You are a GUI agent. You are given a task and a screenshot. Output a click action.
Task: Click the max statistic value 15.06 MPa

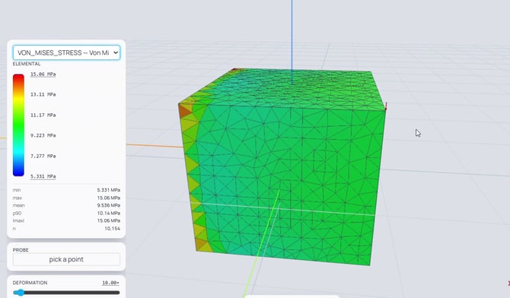point(109,198)
